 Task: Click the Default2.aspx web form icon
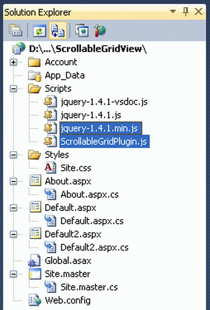pyautogui.click(x=35, y=234)
